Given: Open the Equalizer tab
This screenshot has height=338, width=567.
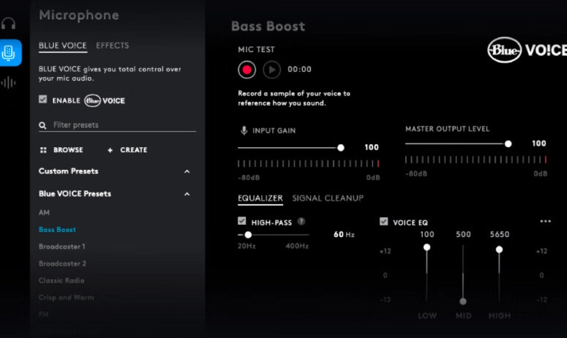Looking at the screenshot, I should tap(260, 198).
